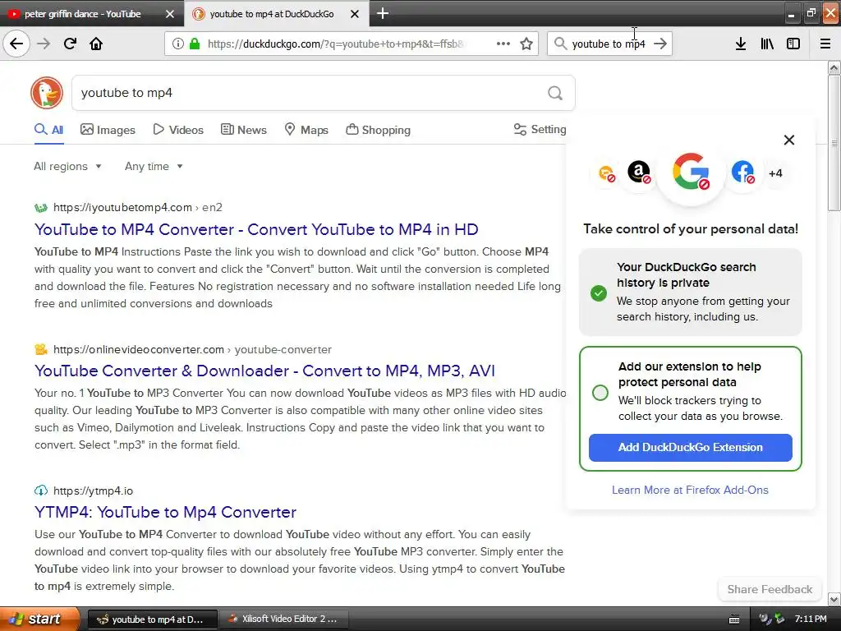Viewport: 841px width, 631px height.
Task: Click the blocked Amazon tracker icon
Action: 639,173
